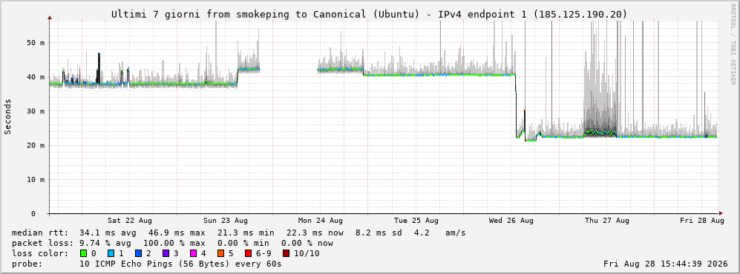
Task: Click the orange loss color 5 swatch
Action: (220, 254)
